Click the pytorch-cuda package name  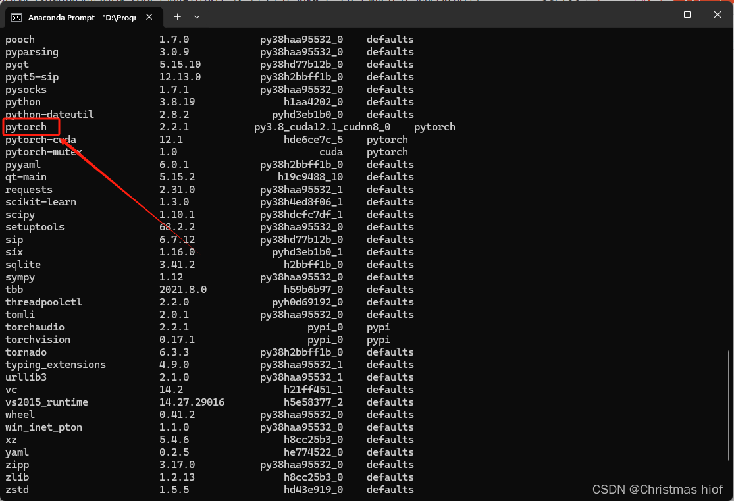(41, 140)
